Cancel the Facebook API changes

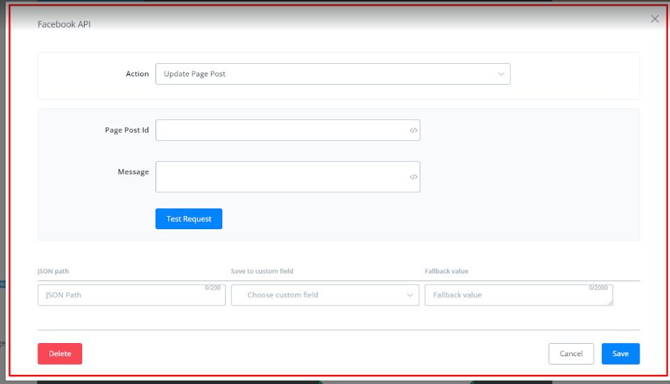[x=571, y=353]
